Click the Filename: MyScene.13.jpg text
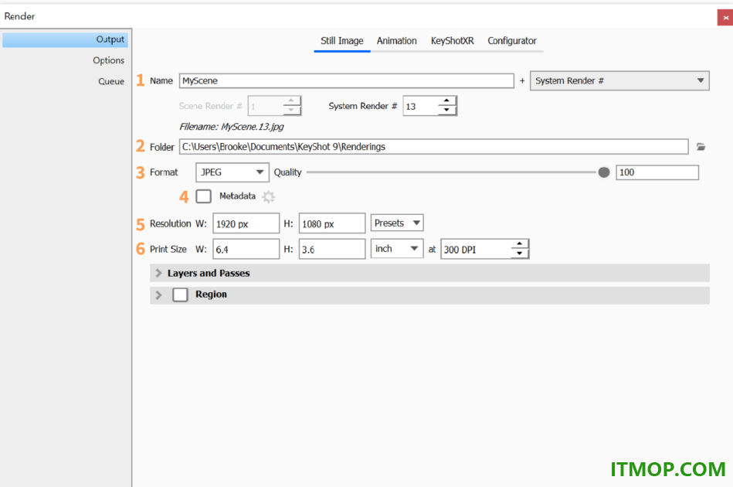Screen dimensions: 733x487 [x=232, y=127]
